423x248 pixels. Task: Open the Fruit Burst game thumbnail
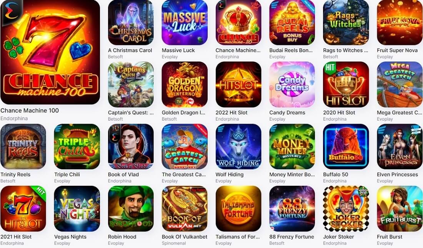click(x=400, y=209)
